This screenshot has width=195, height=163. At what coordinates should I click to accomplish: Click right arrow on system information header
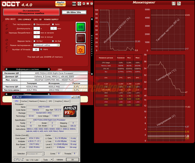point(49,69)
